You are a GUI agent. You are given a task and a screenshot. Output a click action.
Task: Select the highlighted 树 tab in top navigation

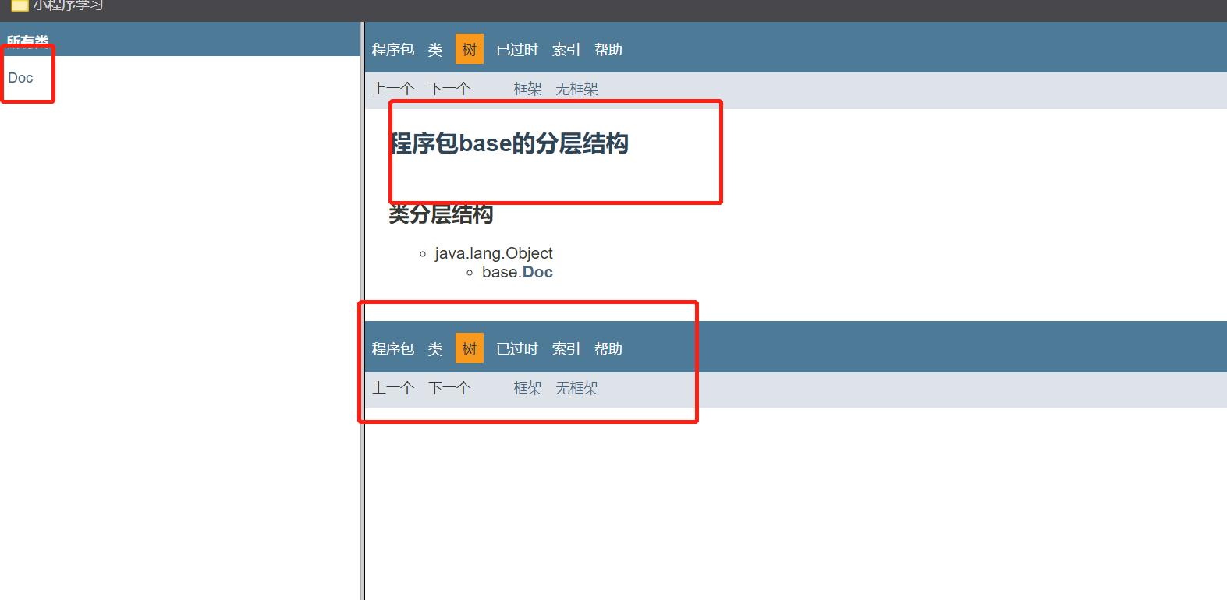coord(470,49)
